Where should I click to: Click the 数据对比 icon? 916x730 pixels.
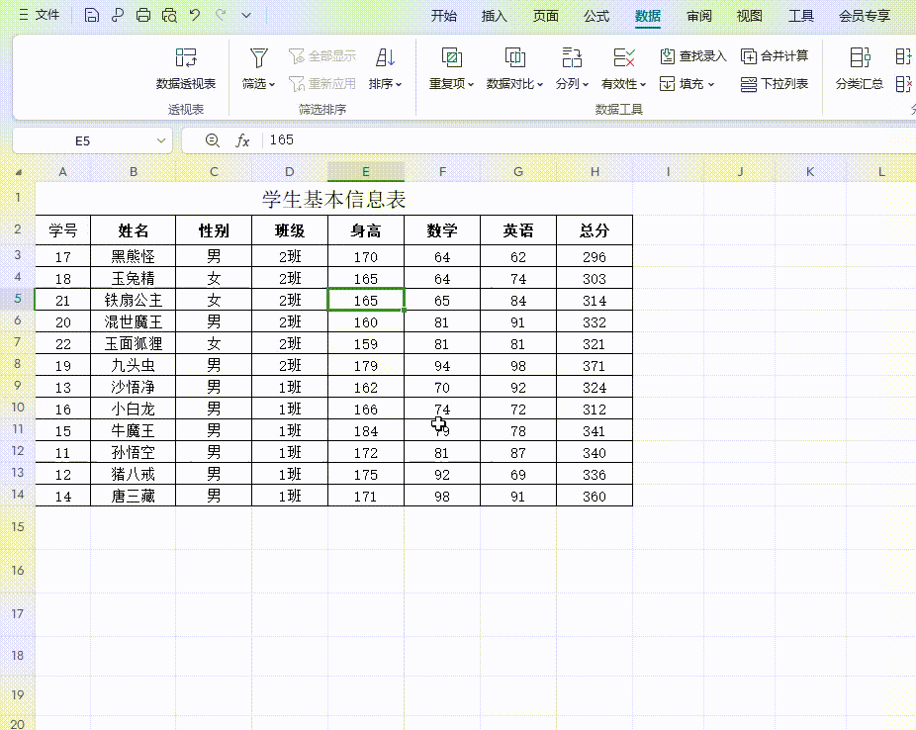[x=514, y=57]
